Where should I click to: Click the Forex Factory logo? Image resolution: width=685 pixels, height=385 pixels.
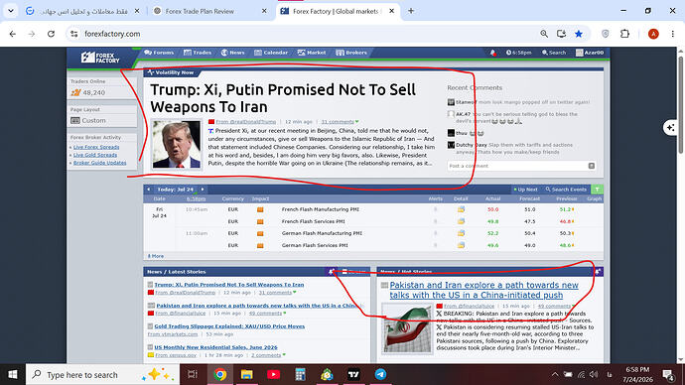pyautogui.click(x=100, y=58)
